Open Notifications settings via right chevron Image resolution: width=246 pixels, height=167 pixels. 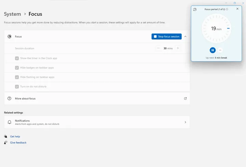coord(185,122)
